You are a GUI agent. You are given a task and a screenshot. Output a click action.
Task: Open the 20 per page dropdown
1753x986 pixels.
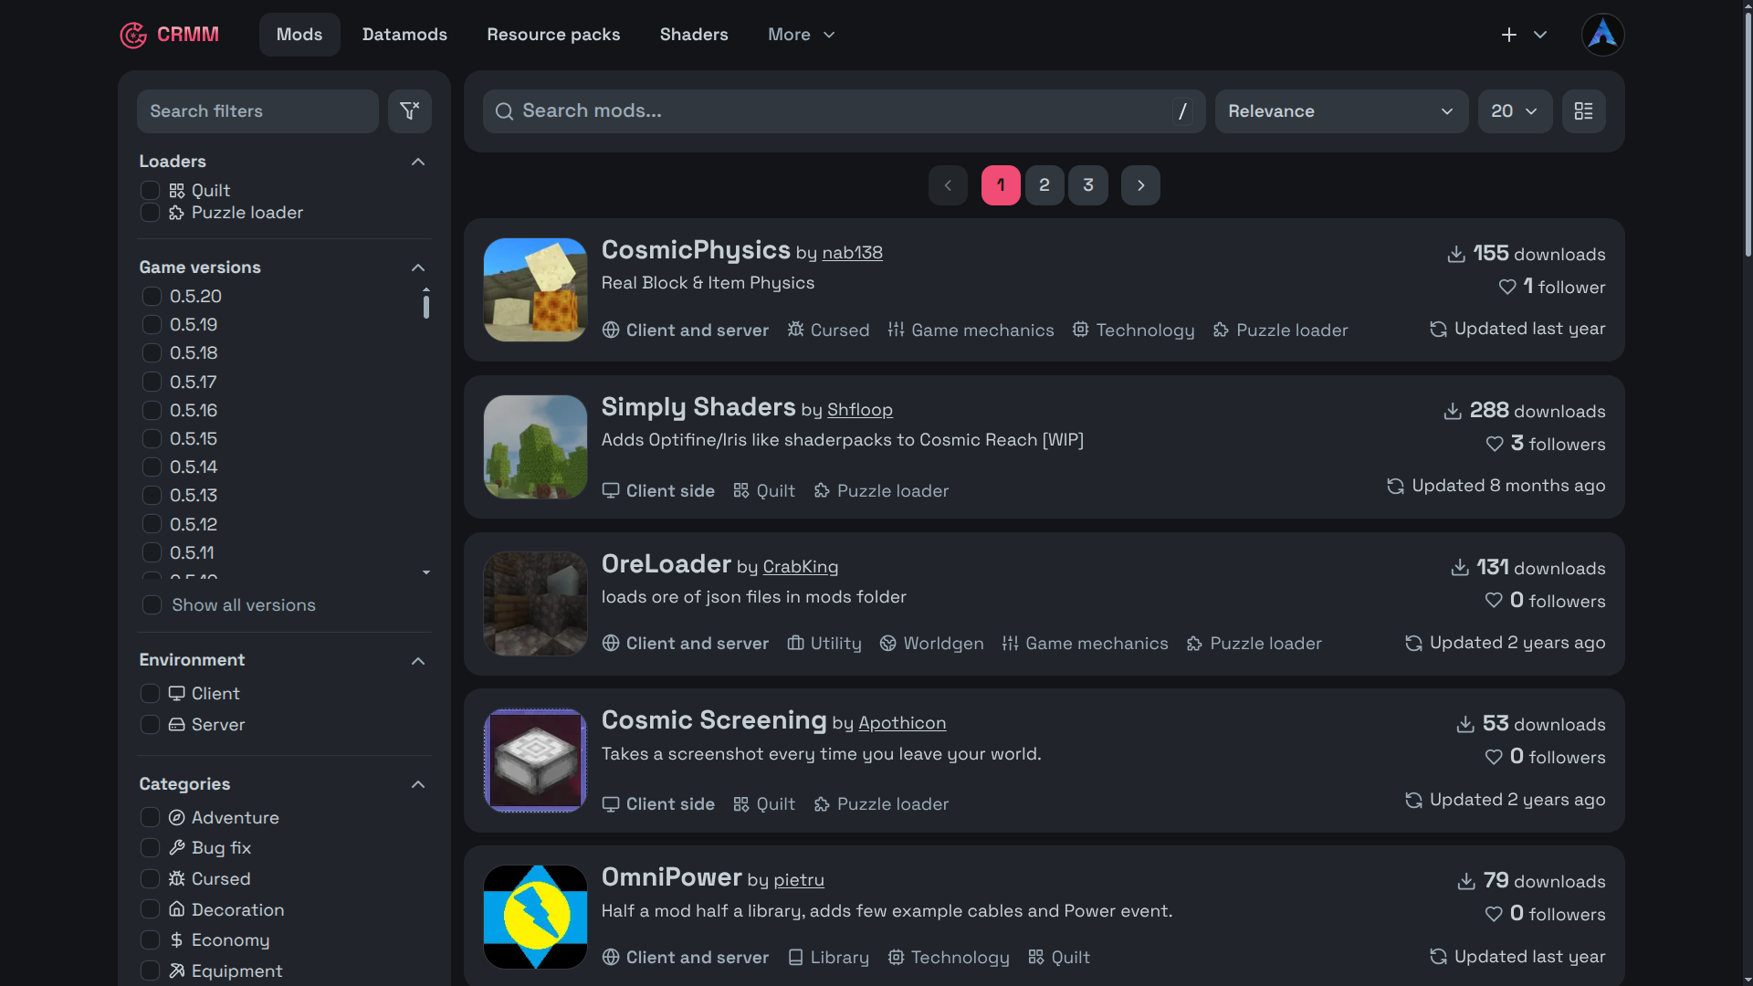click(1515, 111)
